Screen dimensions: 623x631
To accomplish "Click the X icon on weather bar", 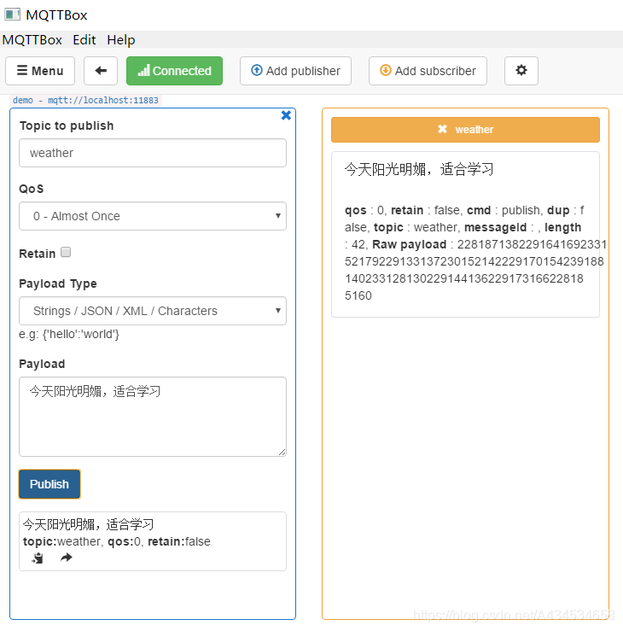I will click(x=442, y=129).
